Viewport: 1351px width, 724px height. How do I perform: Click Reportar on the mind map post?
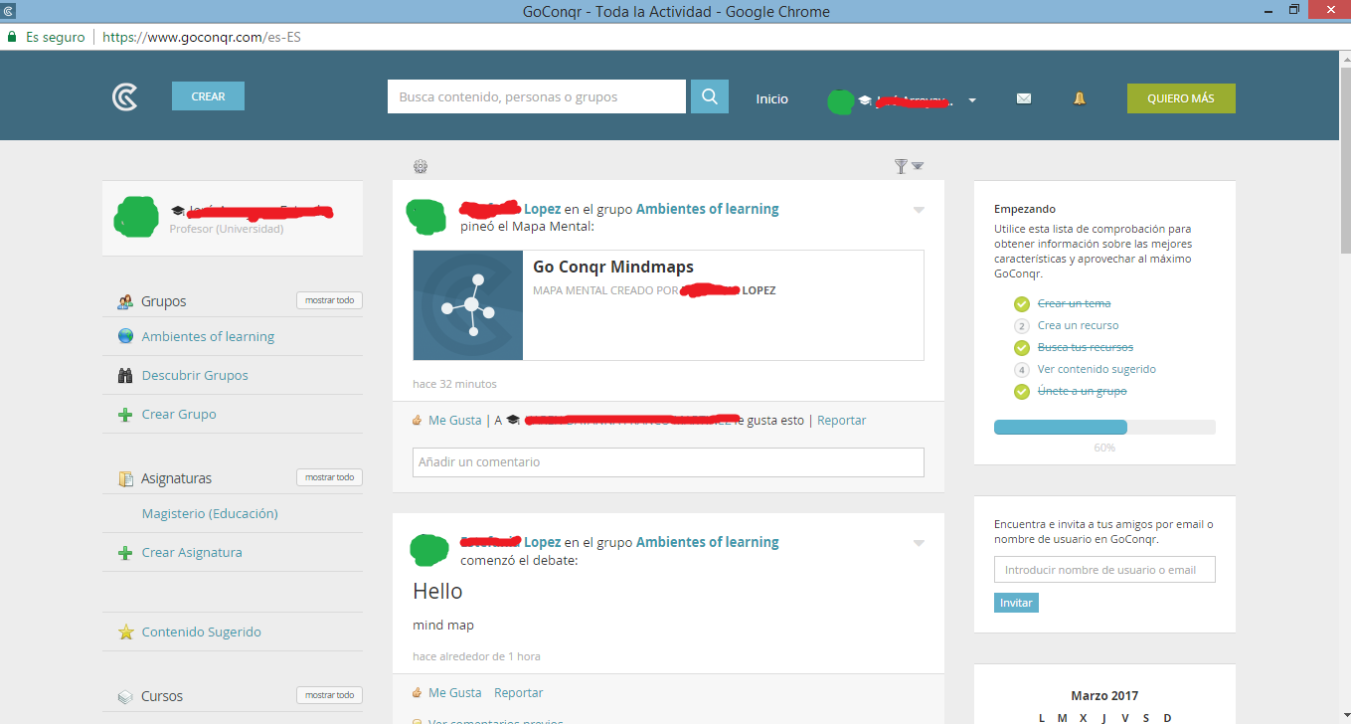841,421
